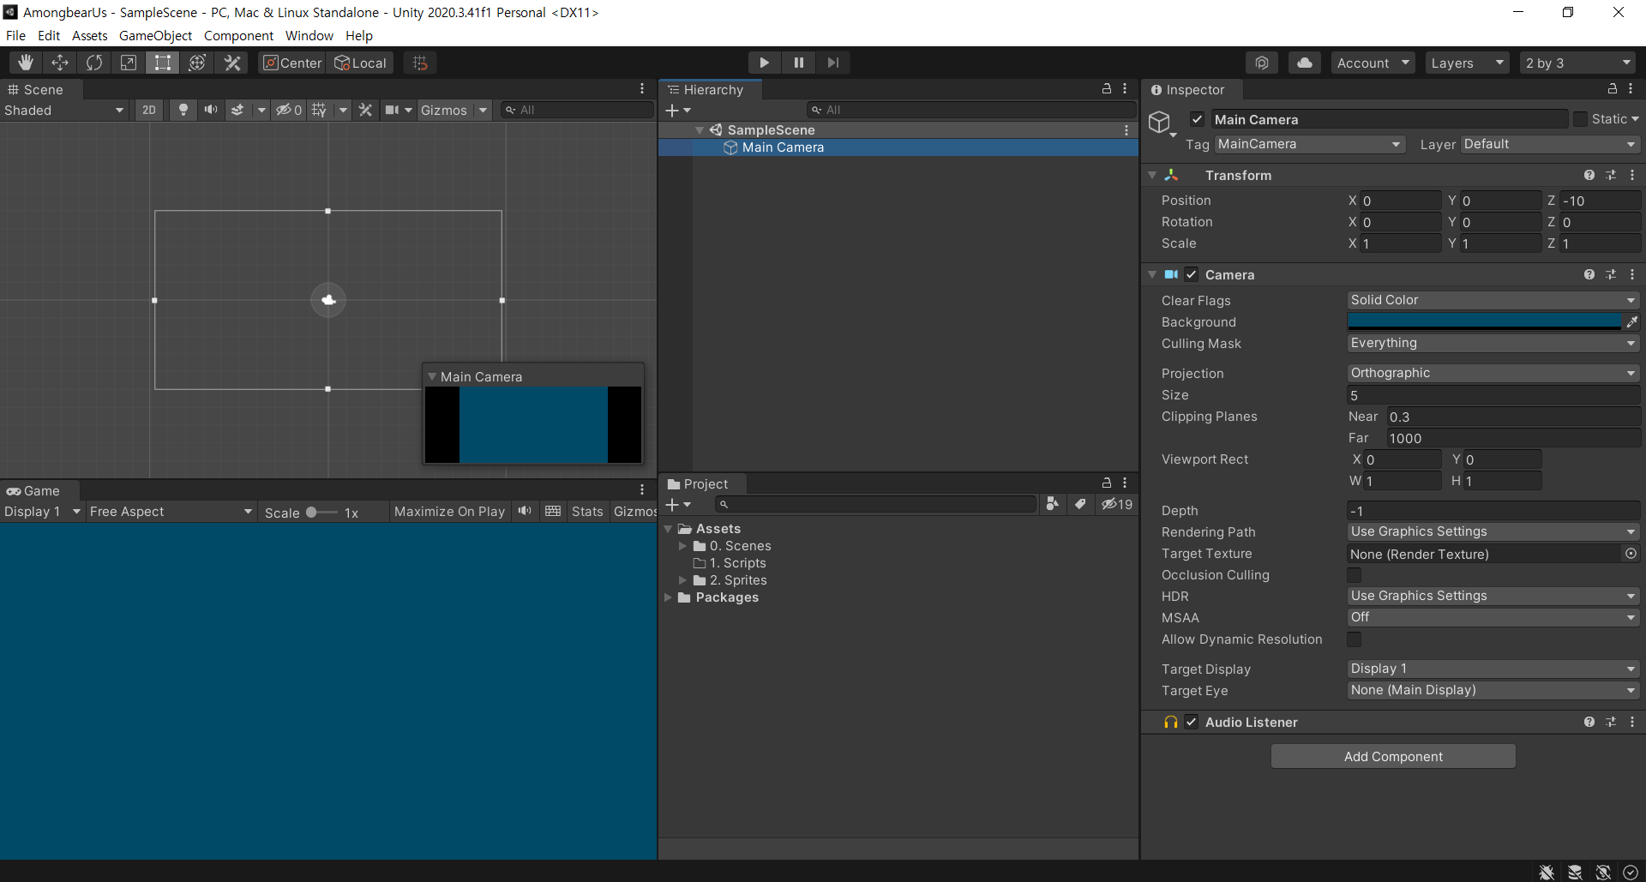Toggle Local handle rotation button
Image resolution: width=1646 pixels, height=882 pixels.
click(360, 63)
